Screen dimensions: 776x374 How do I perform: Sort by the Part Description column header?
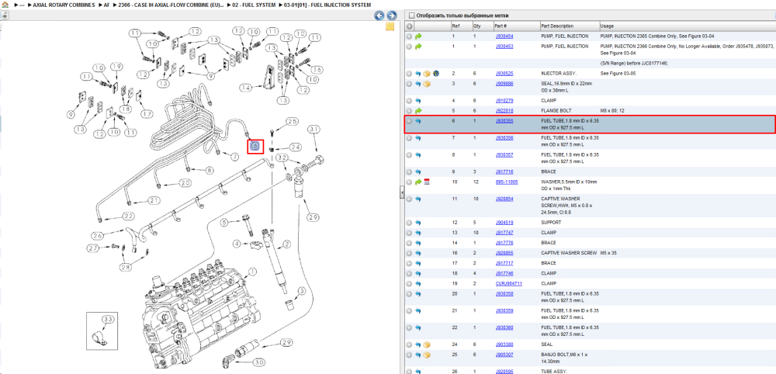tap(569, 26)
